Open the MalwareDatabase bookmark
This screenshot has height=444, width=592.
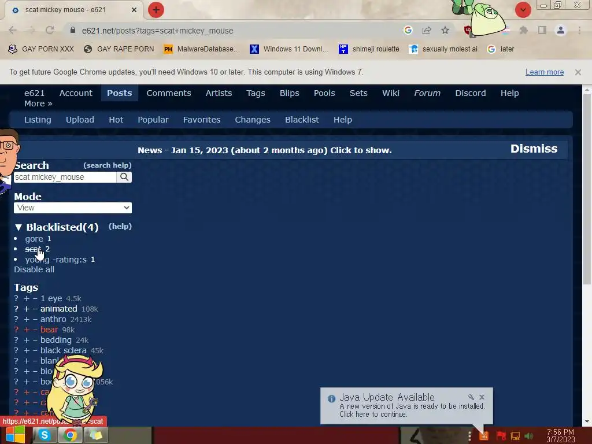tap(202, 49)
